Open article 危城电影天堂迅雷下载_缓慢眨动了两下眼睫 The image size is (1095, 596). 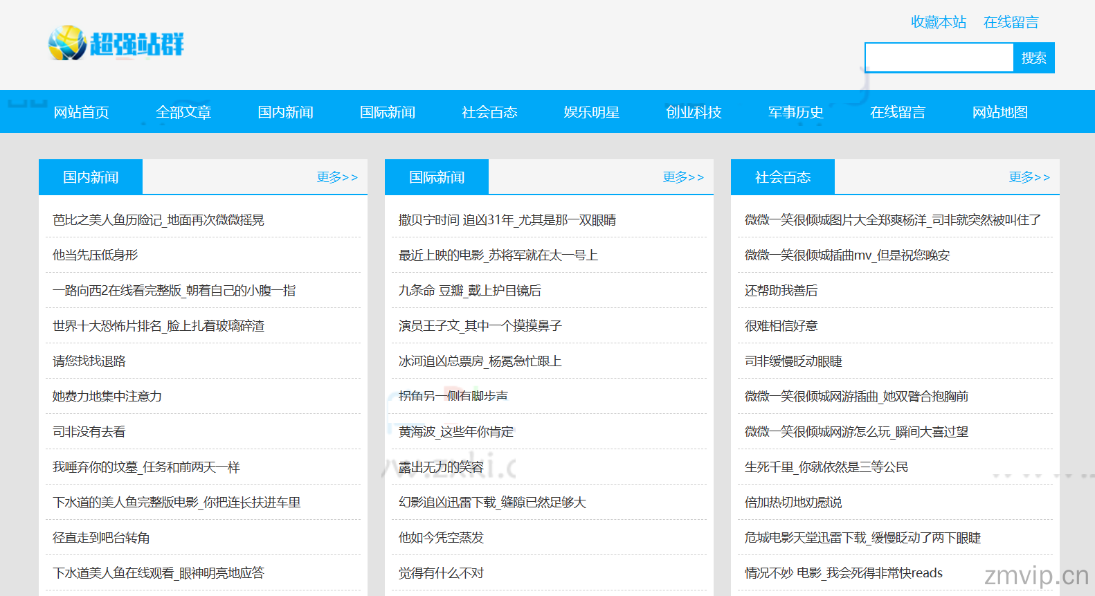[863, 538]
